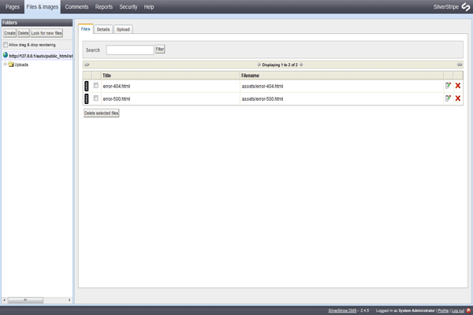The width and height of the screenshot is (473, 315).
Task: Click the title cell error-500.html
Action: (117, 99)
